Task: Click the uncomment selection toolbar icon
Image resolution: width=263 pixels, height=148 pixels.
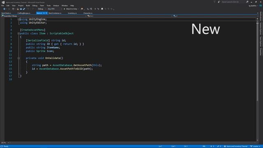Action: 98,9
